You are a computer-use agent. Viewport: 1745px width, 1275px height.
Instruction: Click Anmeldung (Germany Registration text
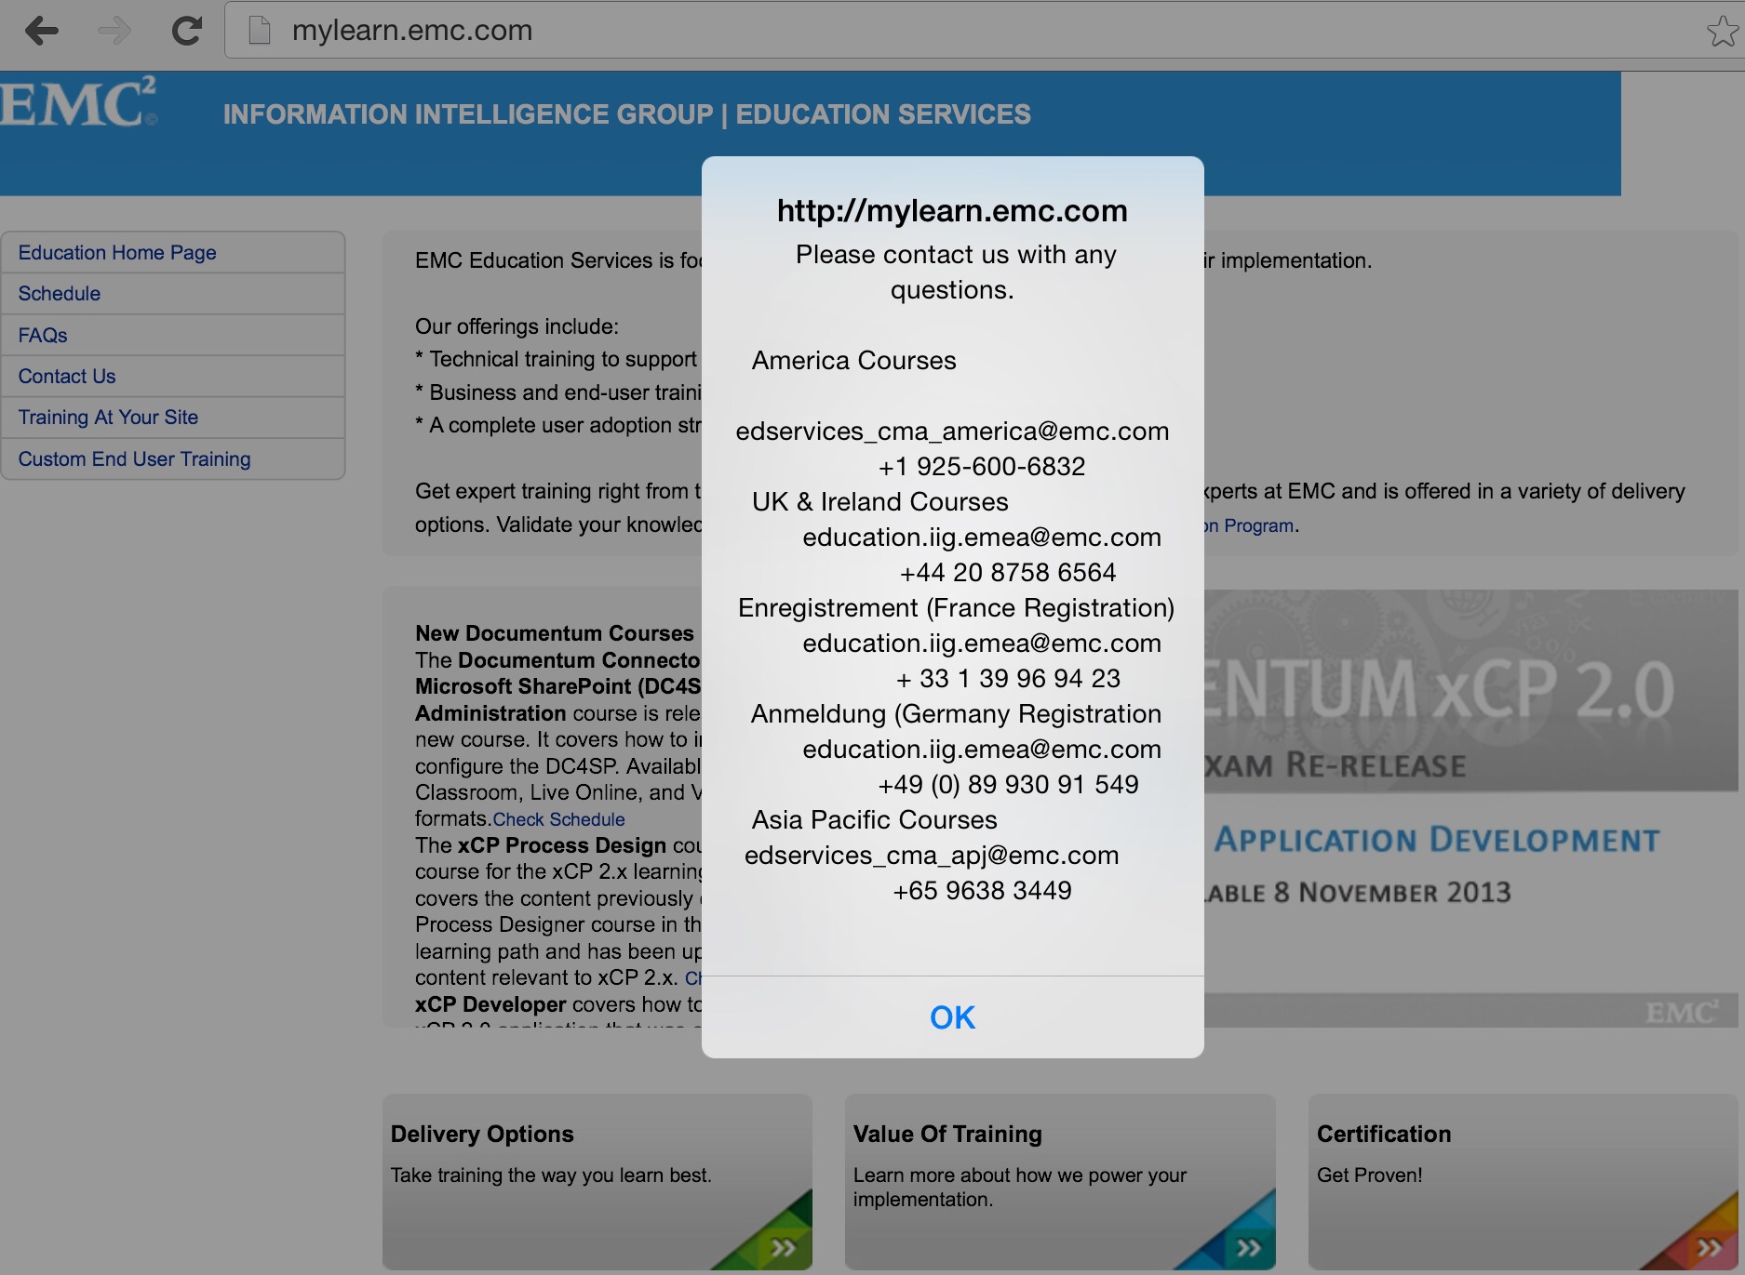point(956,714)
